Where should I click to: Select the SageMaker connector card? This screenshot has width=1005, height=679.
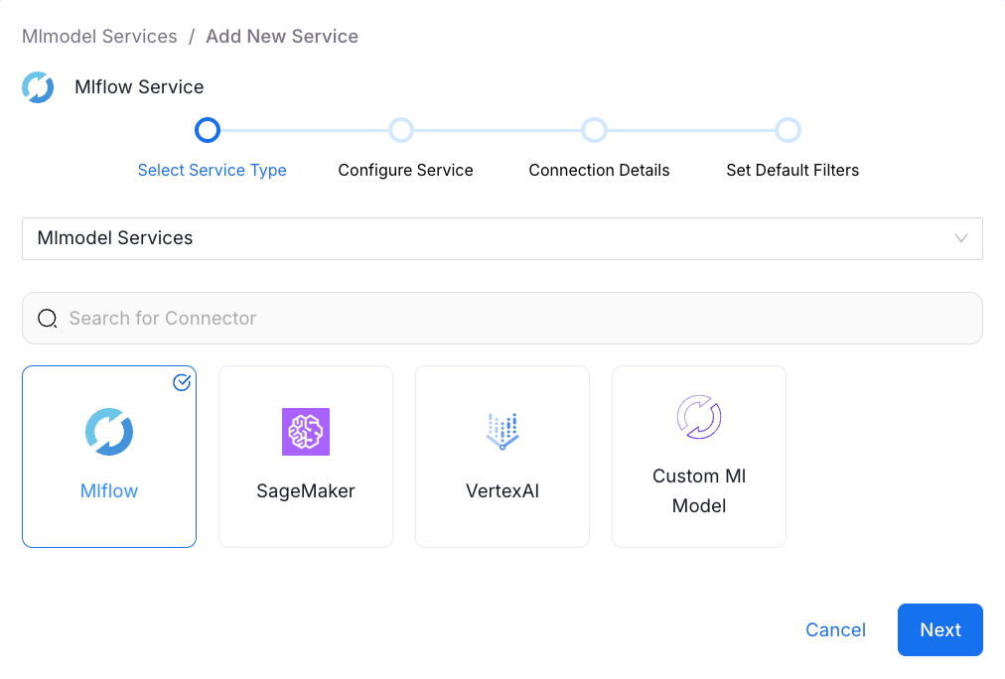coord(306,457)
